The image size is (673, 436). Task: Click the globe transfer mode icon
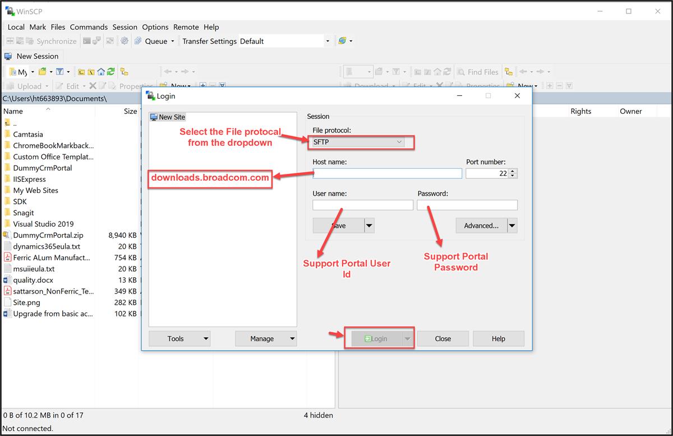coord(342,41)
